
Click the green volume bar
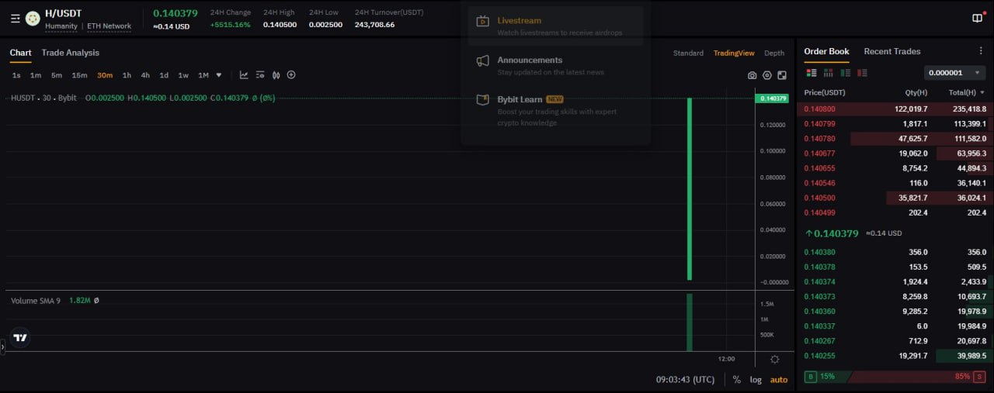pos(690,322)
